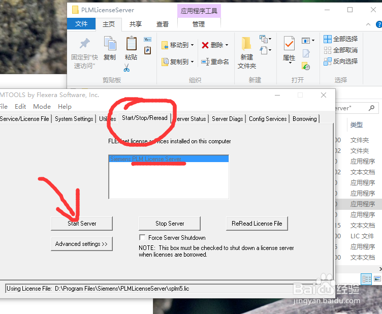This screenshot has width=382, height=314.
Task: Click Select none (全部取消)
Action: [340, 50]
